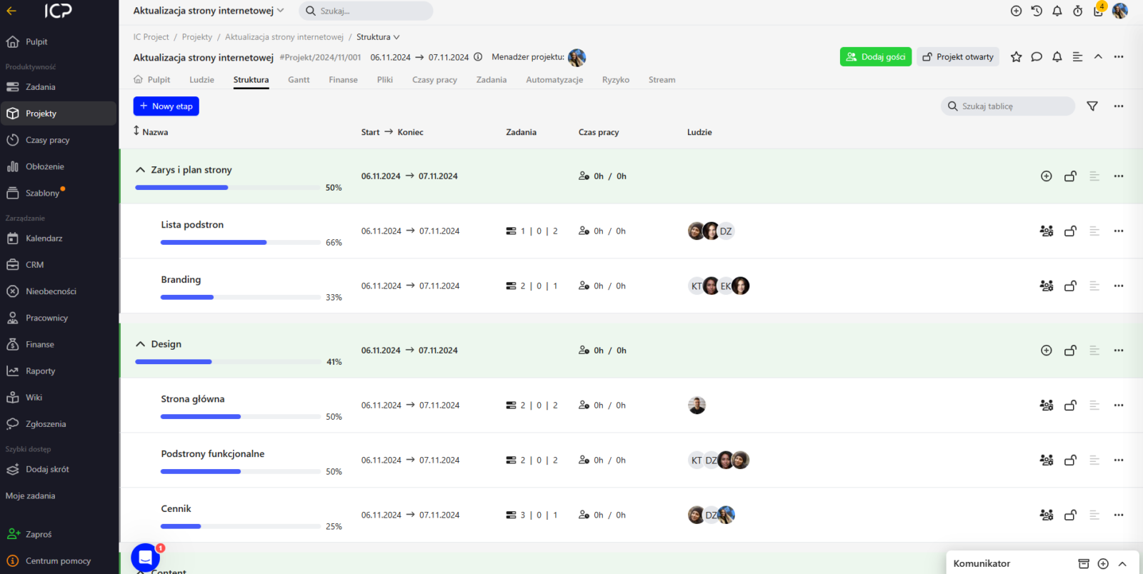Toggle lock for Zarys i plan strony stage
Viewport: 1143px width, 574px height.
(1070, 176)
